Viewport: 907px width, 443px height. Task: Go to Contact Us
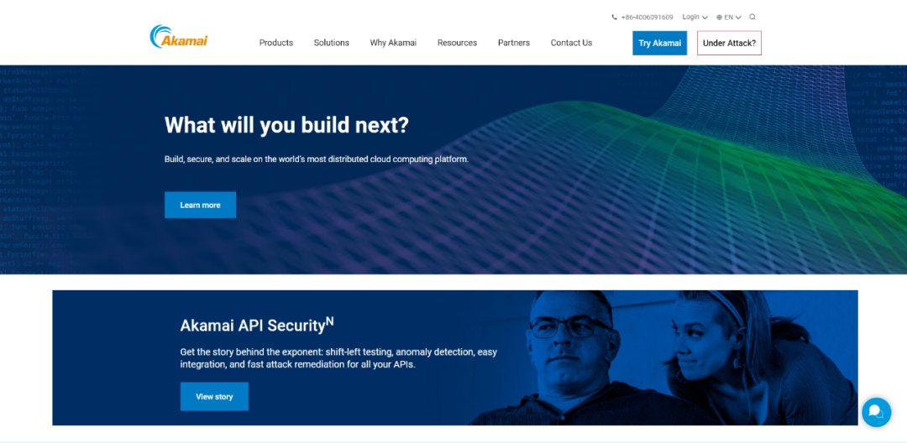pos(571,43)
